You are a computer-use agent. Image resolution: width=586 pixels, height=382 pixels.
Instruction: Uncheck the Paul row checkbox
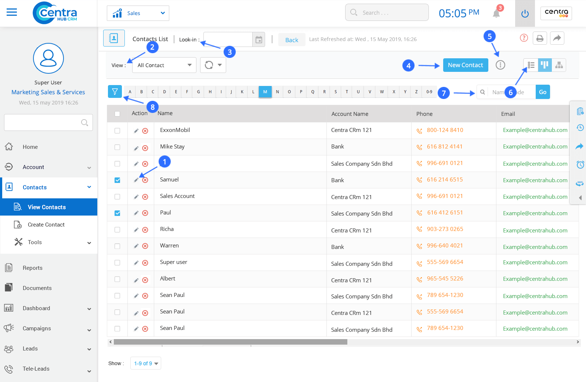click(117, 213)
